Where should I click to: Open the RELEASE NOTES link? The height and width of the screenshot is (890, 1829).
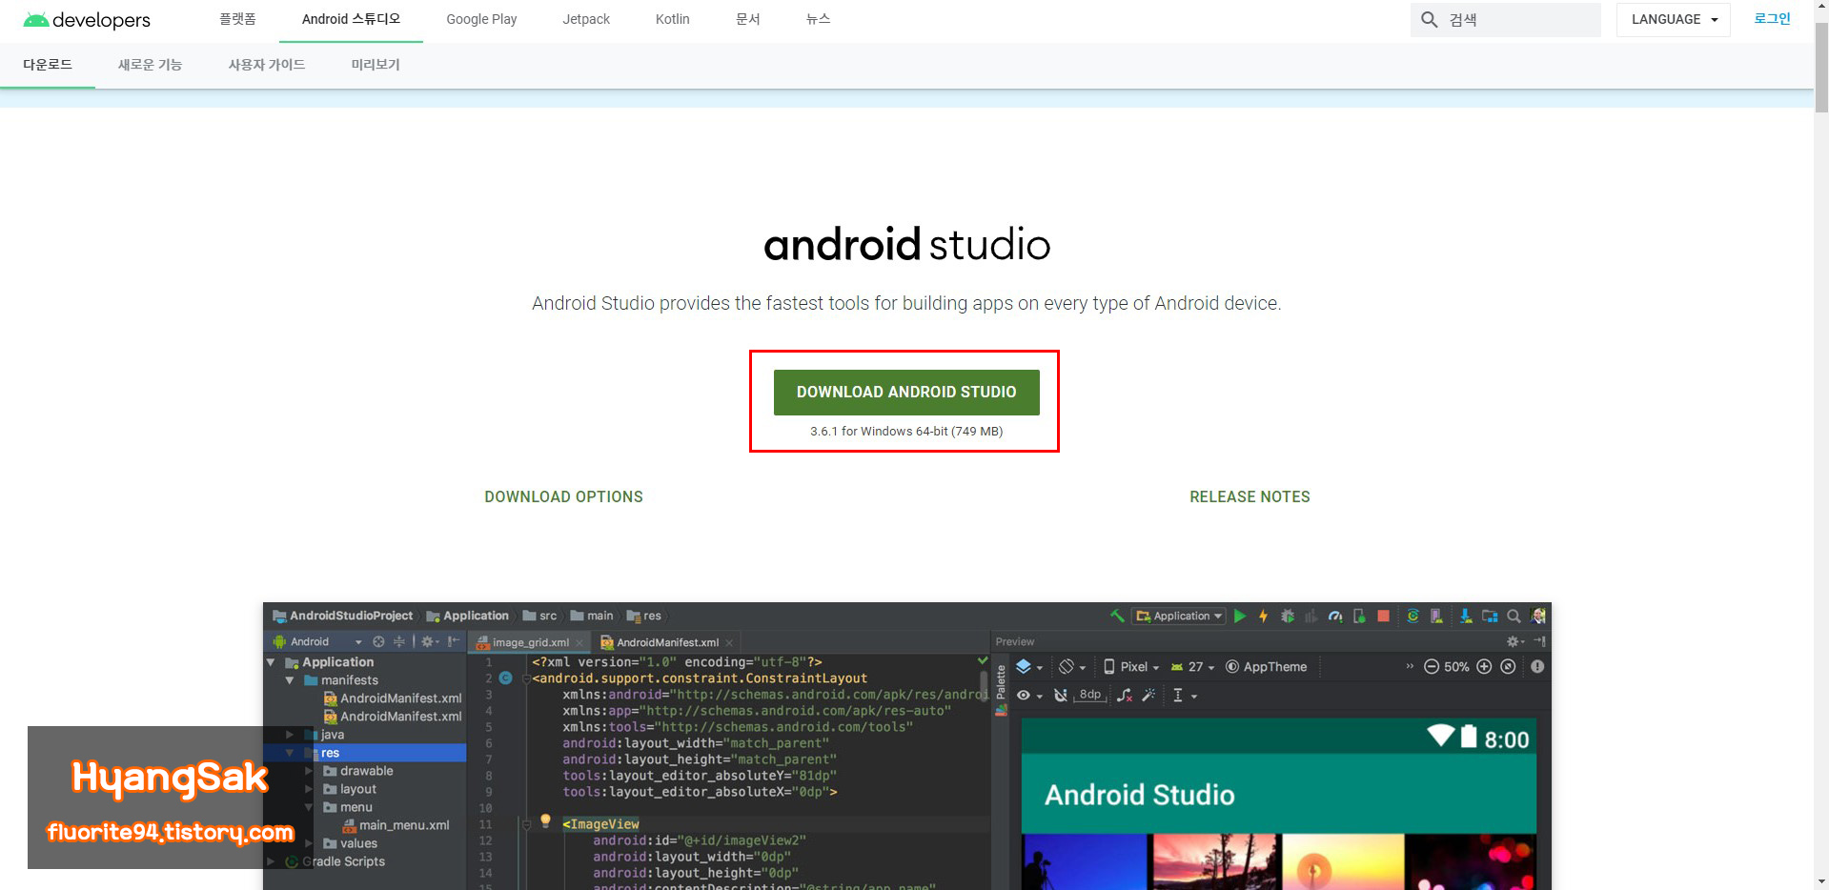pos(1250,496)
